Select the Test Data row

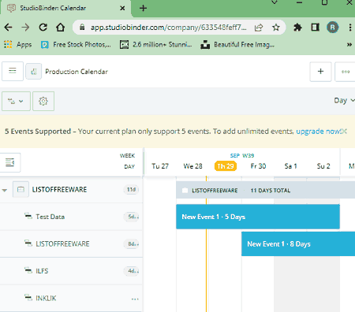pyautogui.click(x=71, y=217)
